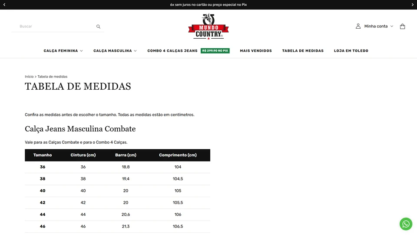This screenshot has height=235, width=417.
Task: Click Barra value 18,8
Action: tap(126, 167)
